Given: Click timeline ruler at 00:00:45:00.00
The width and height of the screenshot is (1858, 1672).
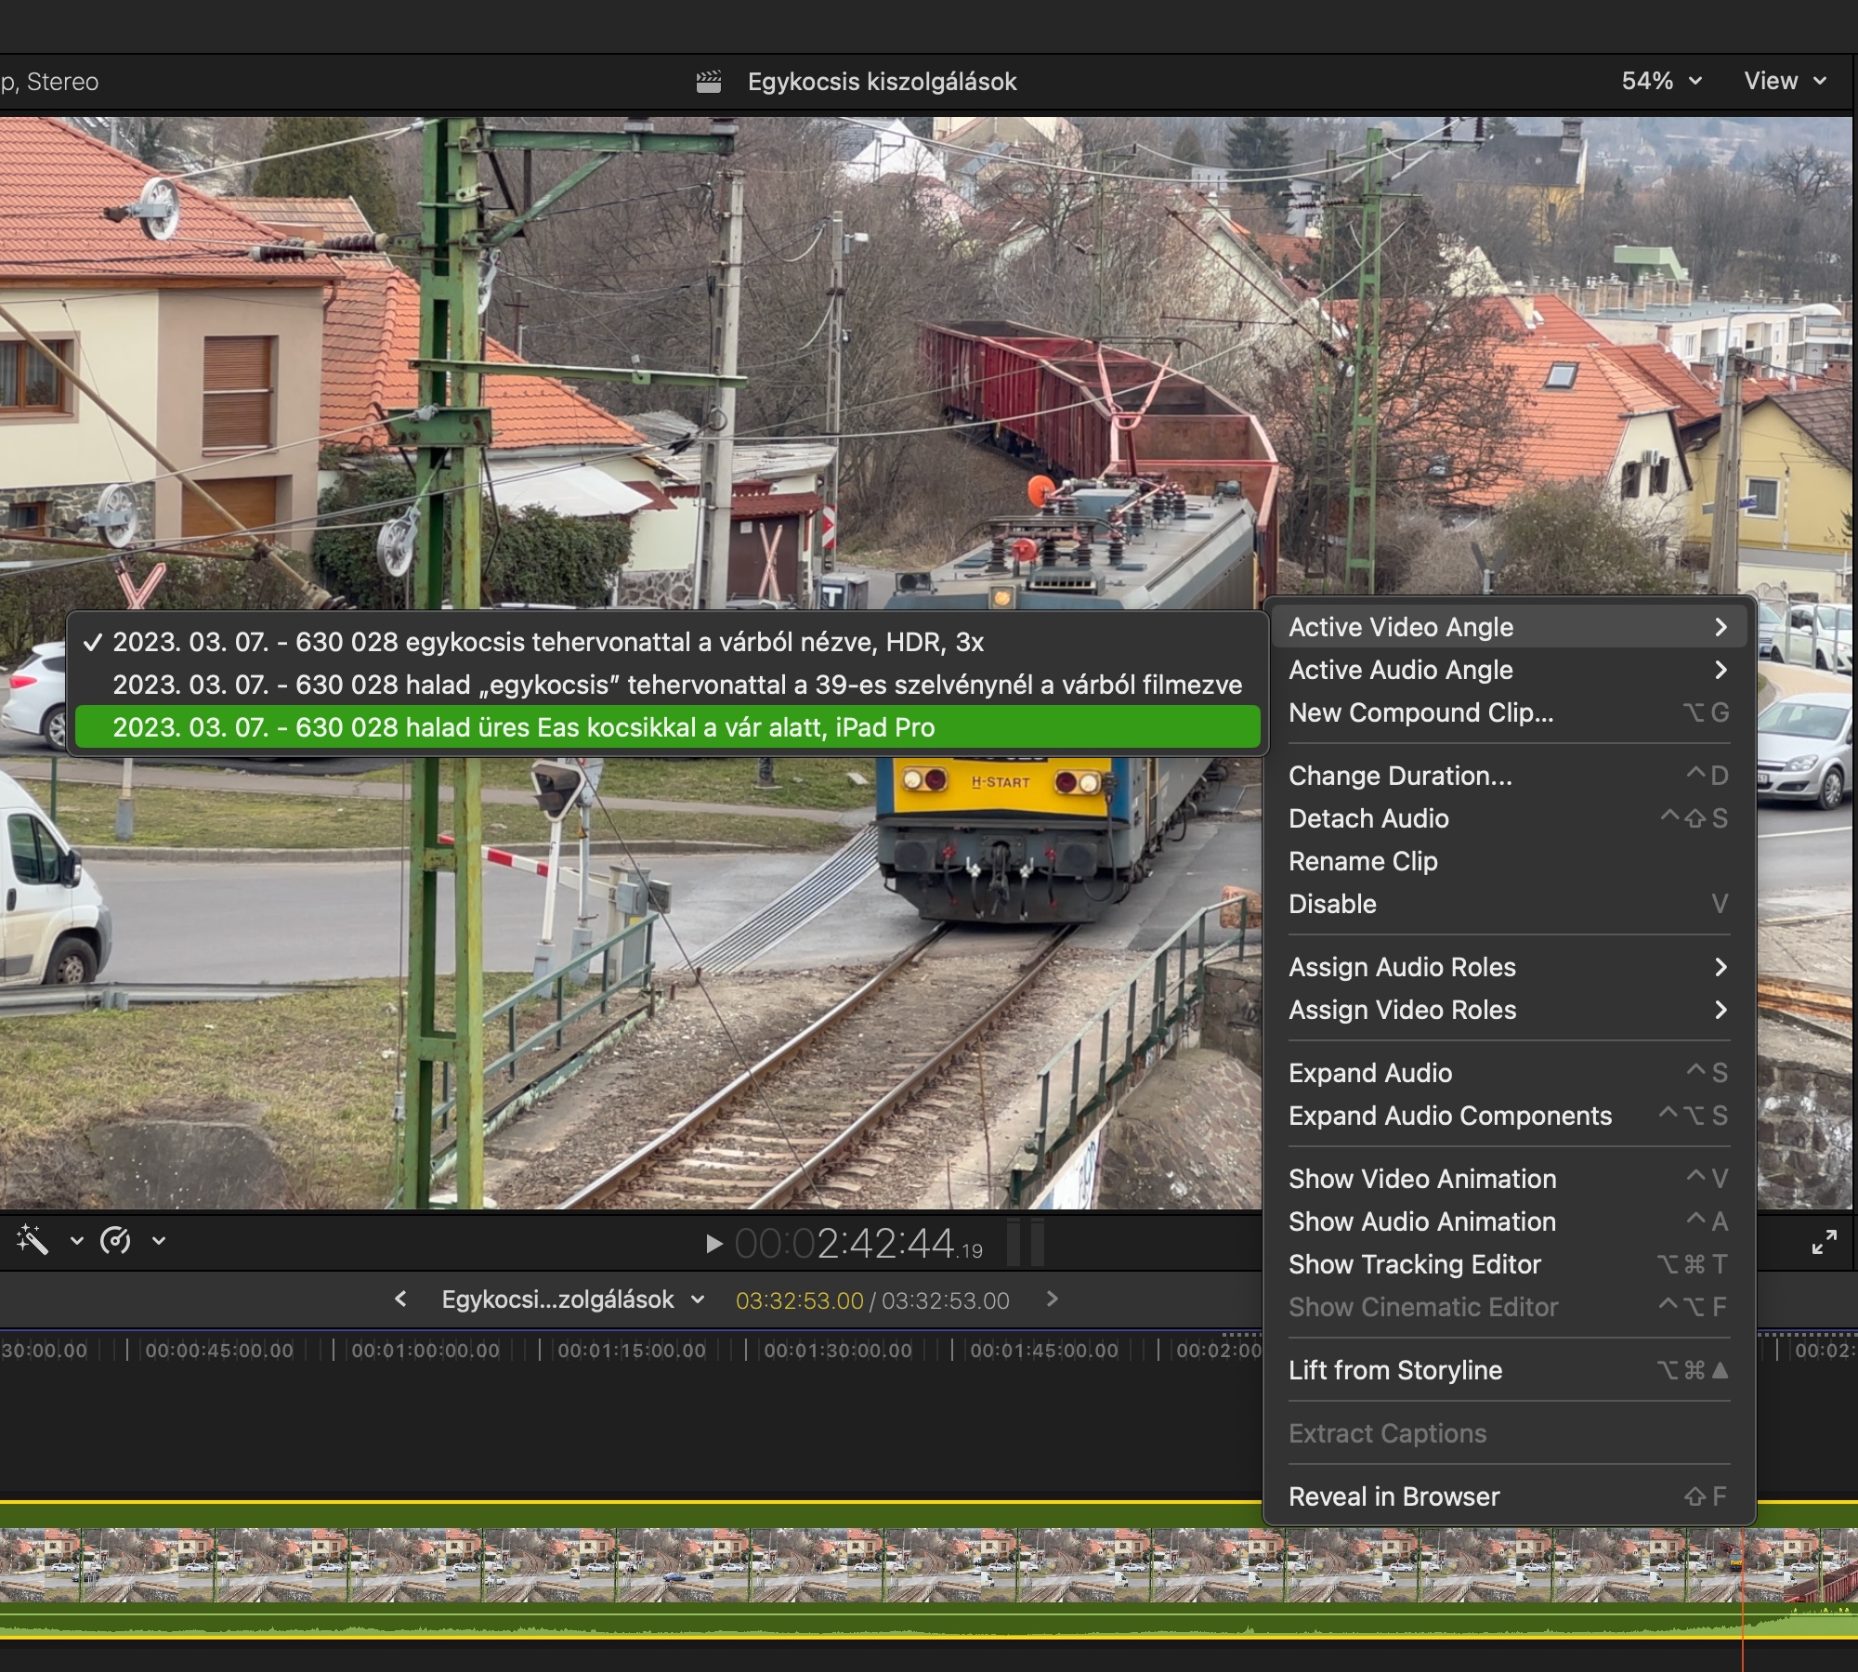Looking at the screenshot, I should click(218, 1351).
